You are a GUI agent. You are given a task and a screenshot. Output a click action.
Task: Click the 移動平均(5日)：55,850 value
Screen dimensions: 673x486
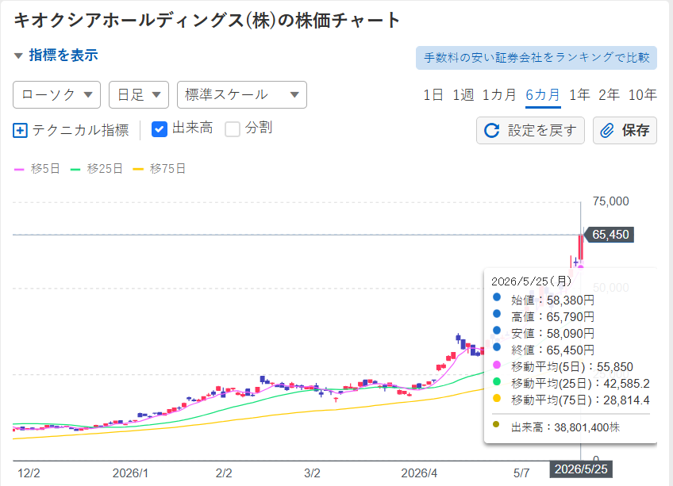coord(572,367)
